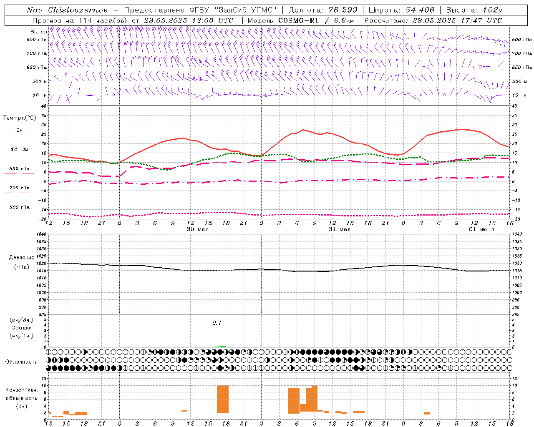Click the 850 гПа temperature legend entry
The width and height of the screenshot is (534, 427).
pyautogui.click(x=20, y=169)
